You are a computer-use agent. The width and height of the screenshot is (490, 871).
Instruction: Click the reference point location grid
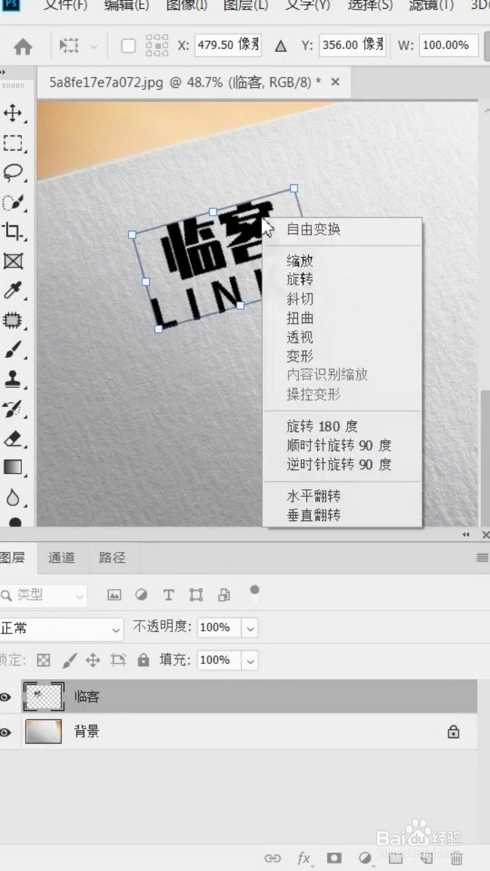tap(157, 46)
